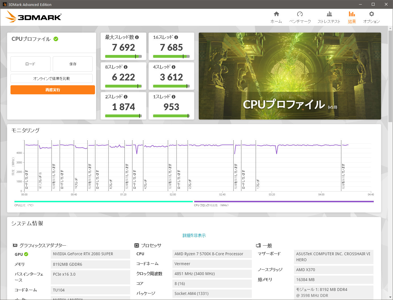Click the 一般 section icon

258,245
